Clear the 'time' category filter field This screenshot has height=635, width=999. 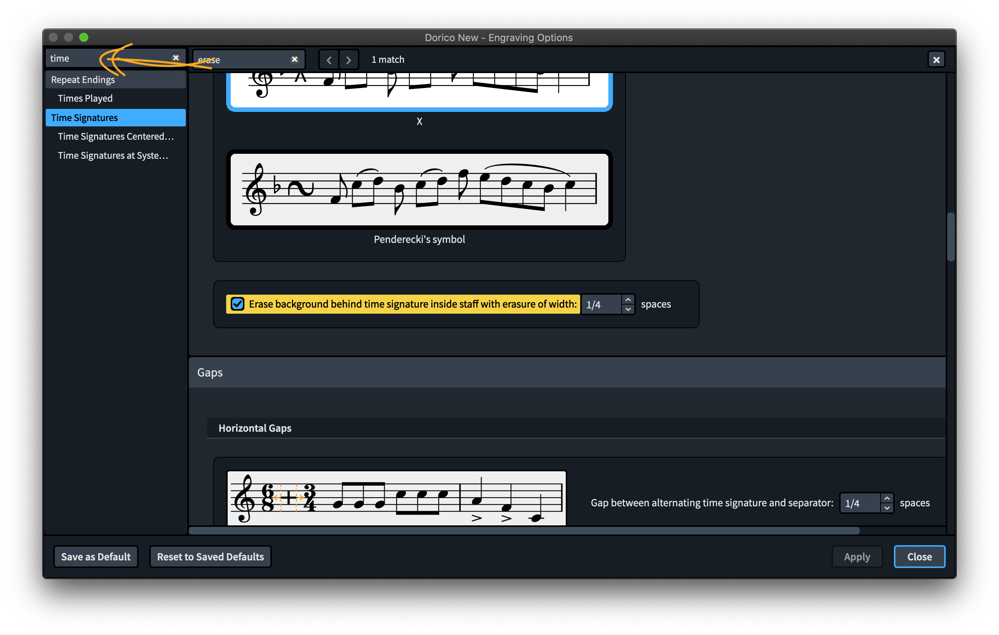176,58
